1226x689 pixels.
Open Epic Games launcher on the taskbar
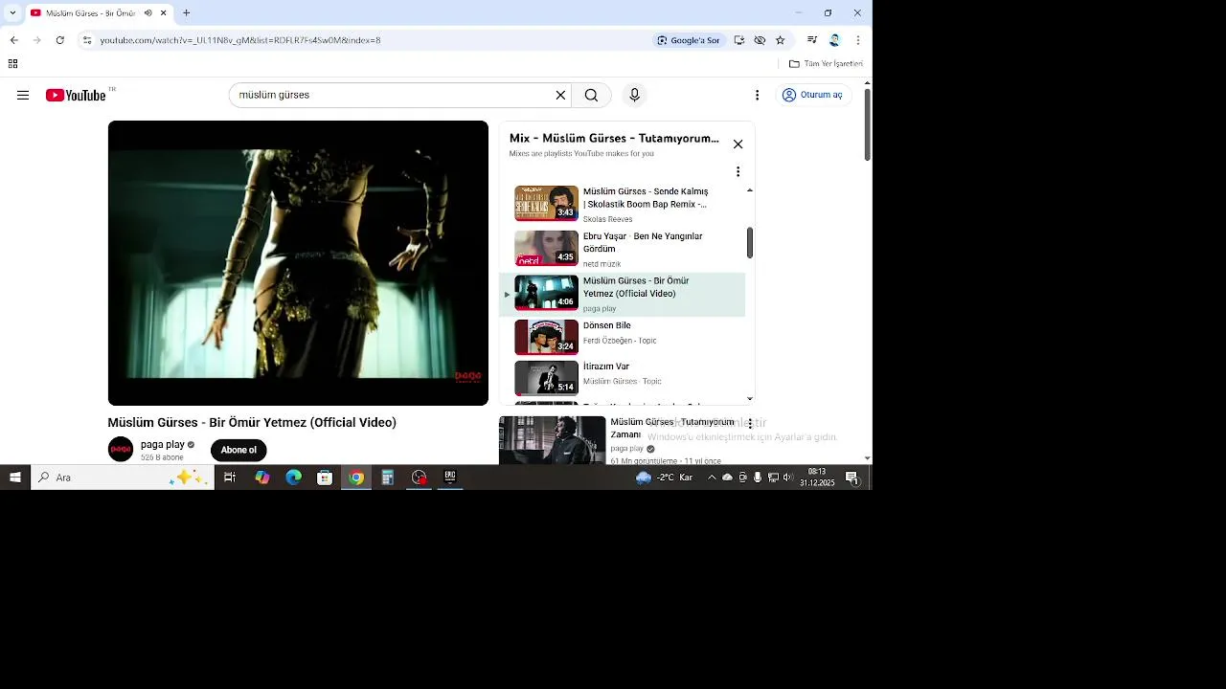[x=449, y=478]
